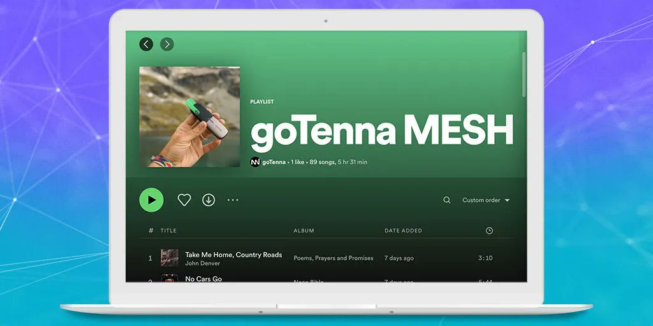Play the goTenna MESH playlist
This screenshot has width=653, height=326.
tap(151, 200)
